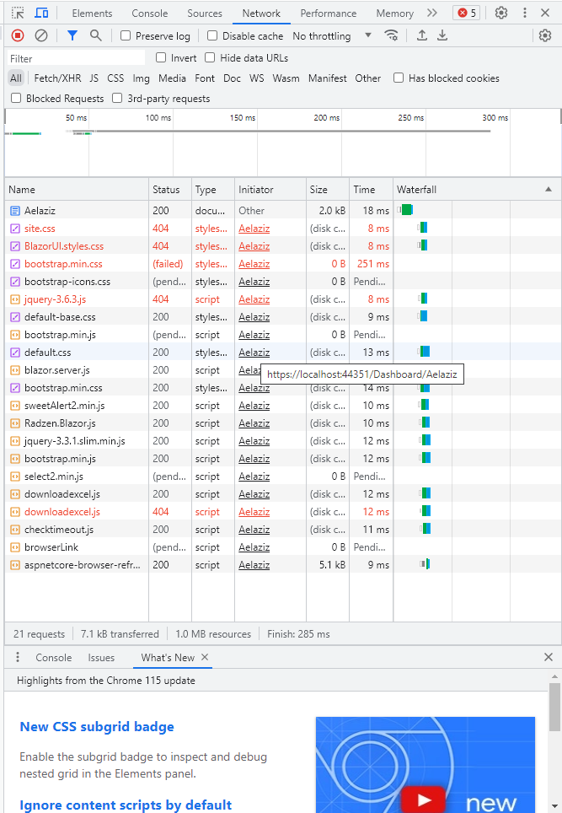Open the No throttling dropdown
562x813 pixels.
click(x=332, y=35)
